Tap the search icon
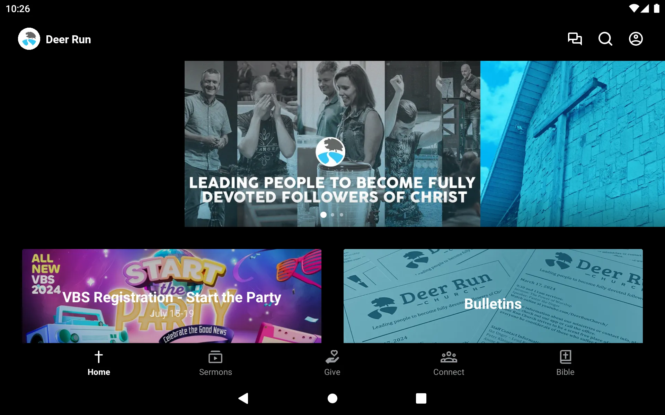This screenshot has height=415, width=665. click(x=605, y=39)
